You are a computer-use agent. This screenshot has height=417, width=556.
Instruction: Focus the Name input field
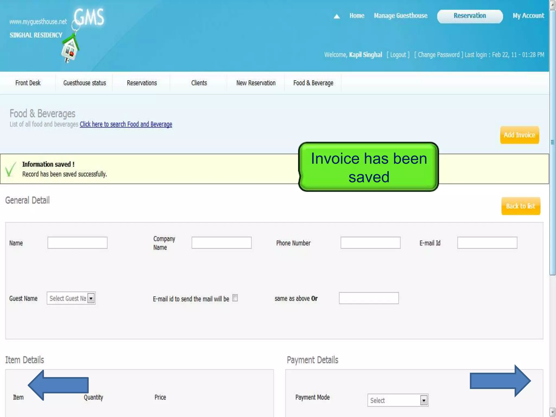tap(77, 243)
